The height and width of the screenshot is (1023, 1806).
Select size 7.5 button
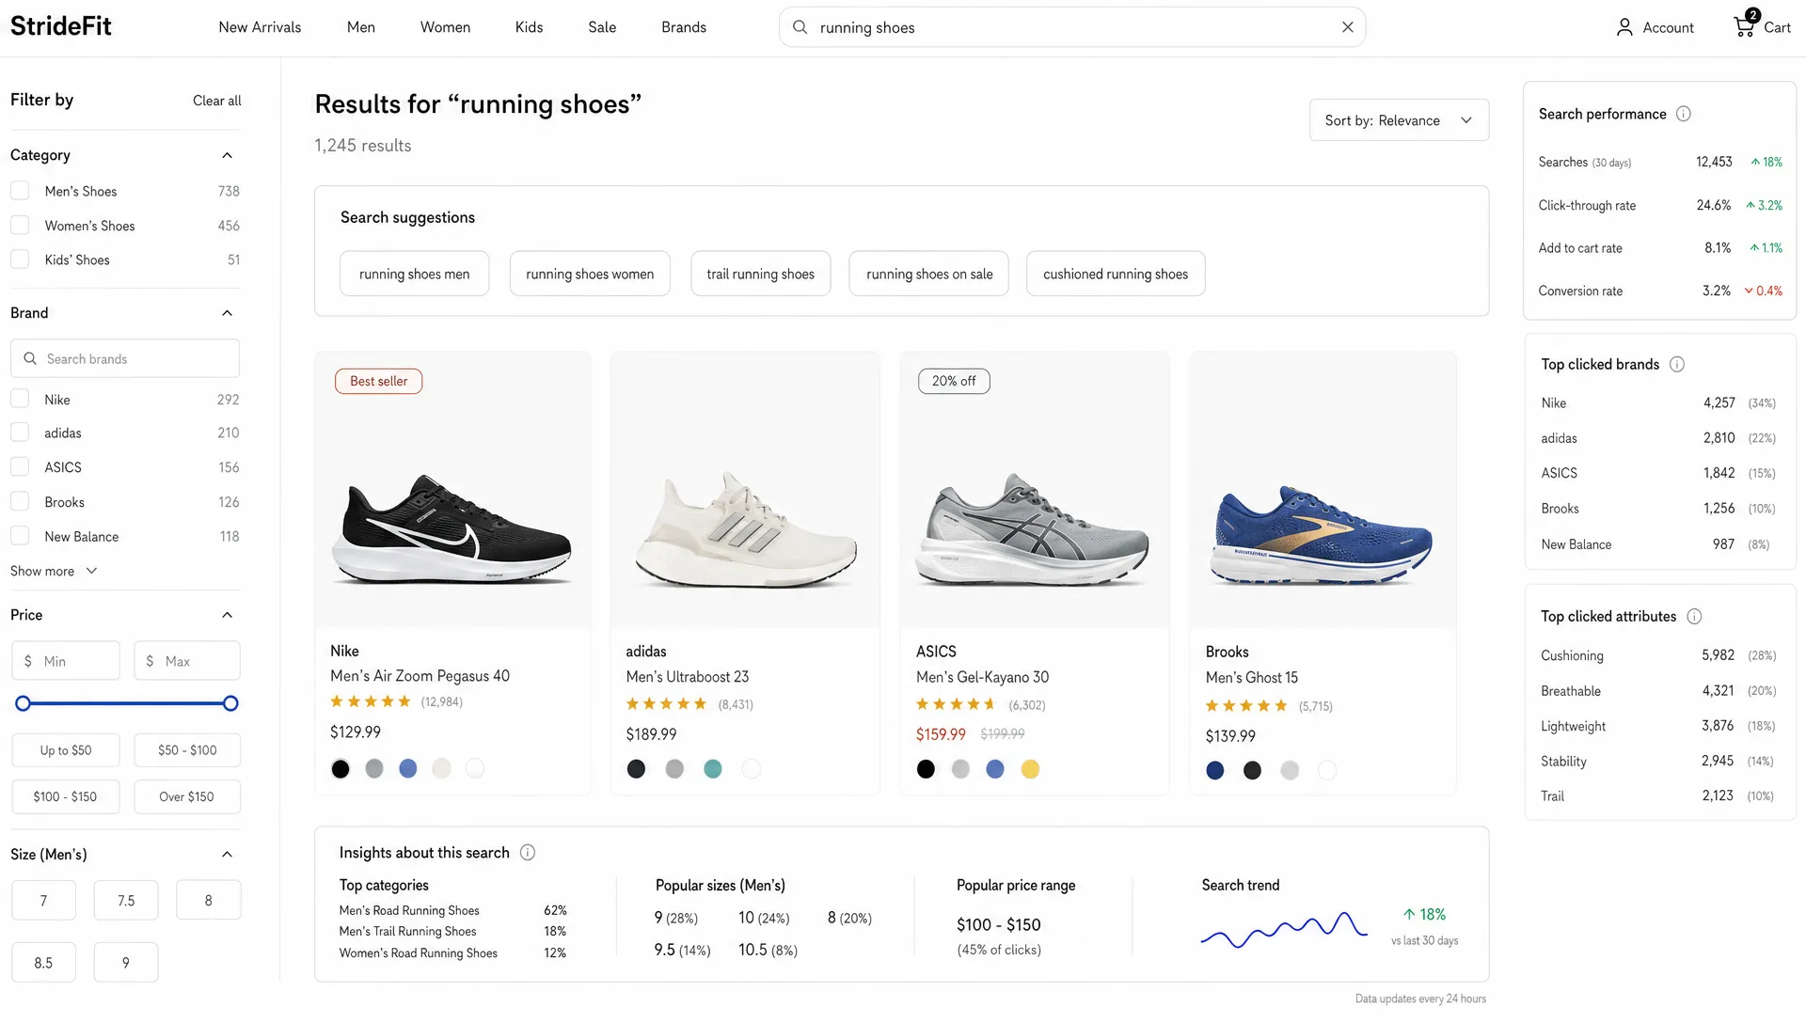point(126,901)
